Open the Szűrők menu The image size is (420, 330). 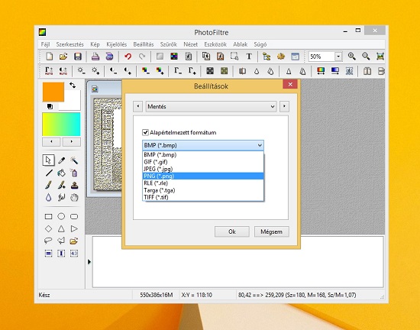point(169,44)
